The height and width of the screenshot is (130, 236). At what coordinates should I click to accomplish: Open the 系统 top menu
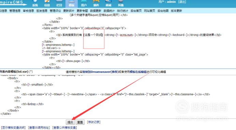coord(35,4)
